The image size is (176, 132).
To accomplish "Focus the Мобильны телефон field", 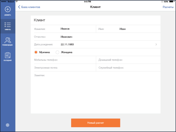I will pyautogui.click(x=65, y=60).
